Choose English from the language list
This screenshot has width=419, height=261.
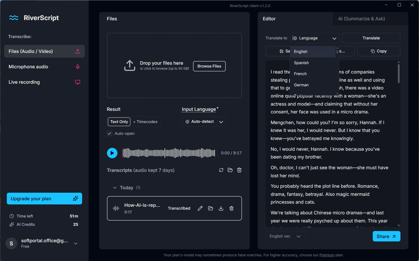pos(313,52)
